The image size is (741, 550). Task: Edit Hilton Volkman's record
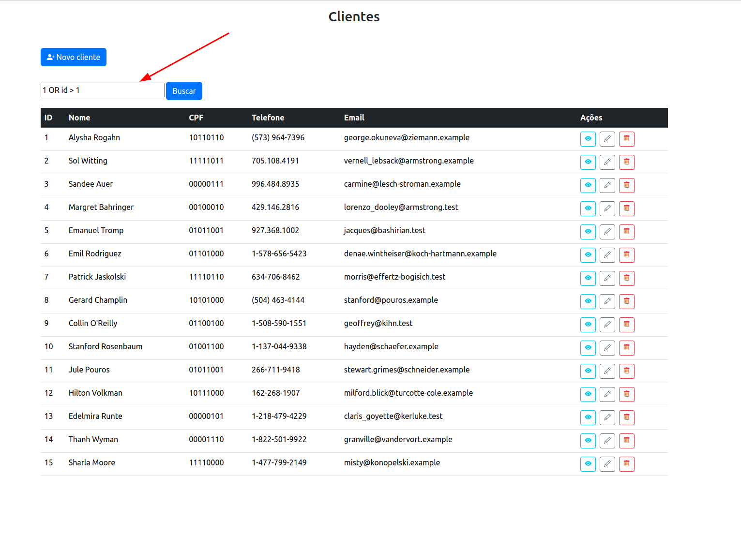[607, 394]
